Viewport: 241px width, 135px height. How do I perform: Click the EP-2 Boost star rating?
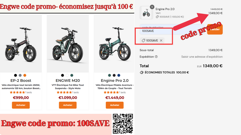point(17,92)
